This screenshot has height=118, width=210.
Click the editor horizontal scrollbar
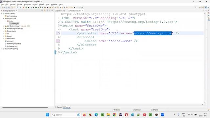click(x=132, y=105)
